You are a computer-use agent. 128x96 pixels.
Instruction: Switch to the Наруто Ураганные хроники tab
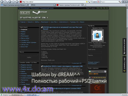tap(14, 5)
